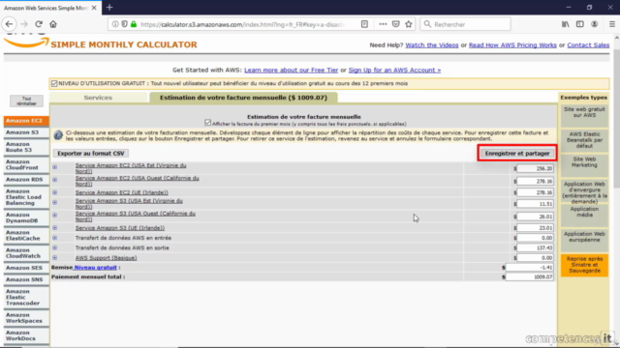The height and width of the screenshot is (348, 620).
Task: Click the info icon beside the estimate description
Action: click(58, 135)
